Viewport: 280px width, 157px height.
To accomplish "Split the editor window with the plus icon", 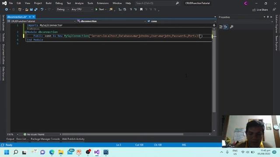I will pos(214,25).
